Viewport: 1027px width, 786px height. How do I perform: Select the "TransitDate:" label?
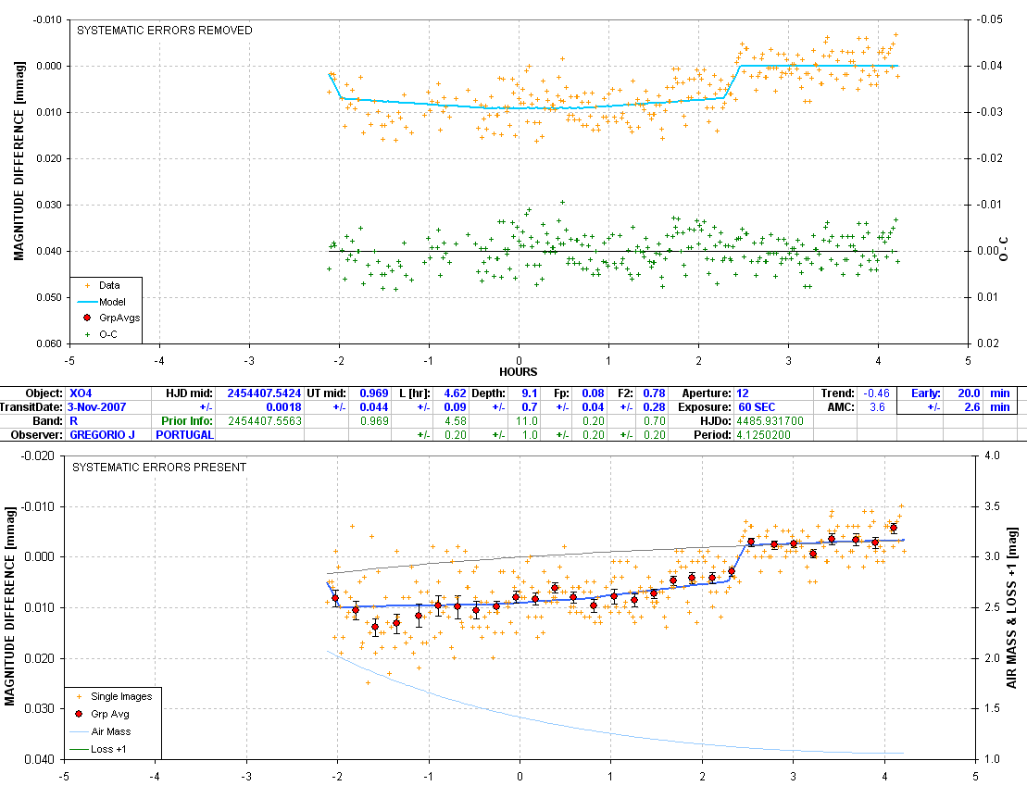click(x=32, y=406)
